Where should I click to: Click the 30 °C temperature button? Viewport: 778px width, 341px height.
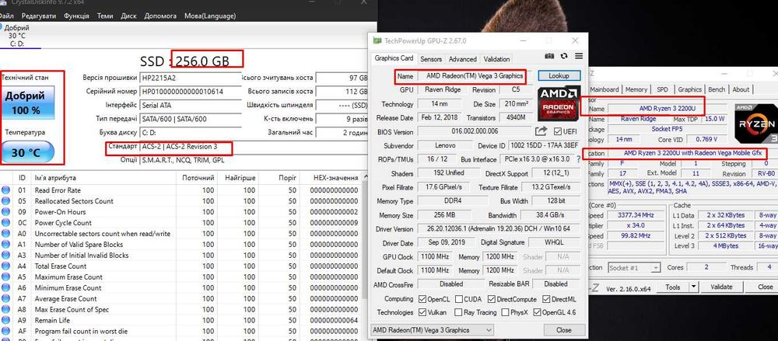coord(28,152)
